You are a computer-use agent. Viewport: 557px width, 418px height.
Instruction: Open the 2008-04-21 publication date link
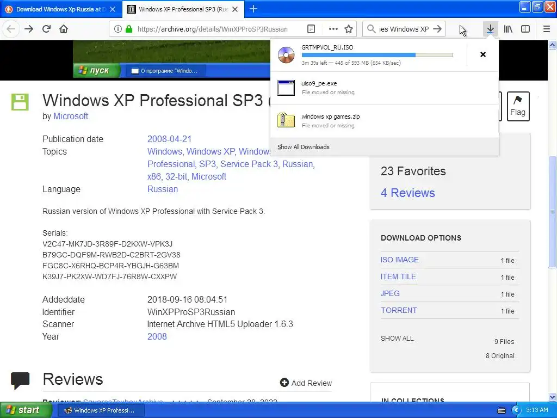point(170,139)
